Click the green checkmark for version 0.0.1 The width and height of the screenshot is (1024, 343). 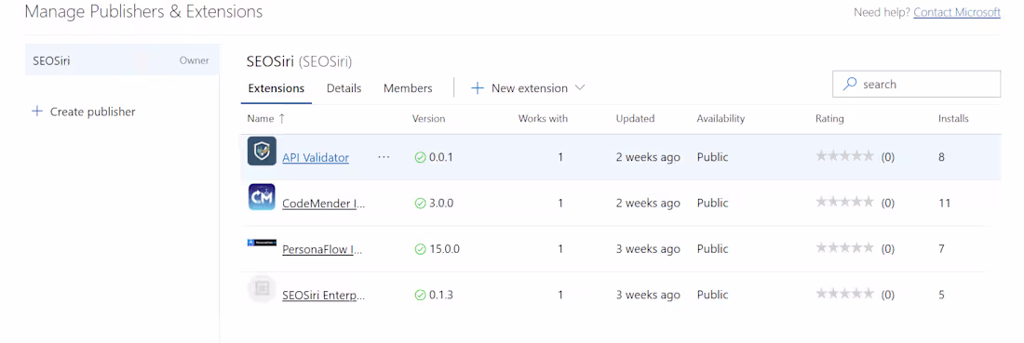(420, 157)
